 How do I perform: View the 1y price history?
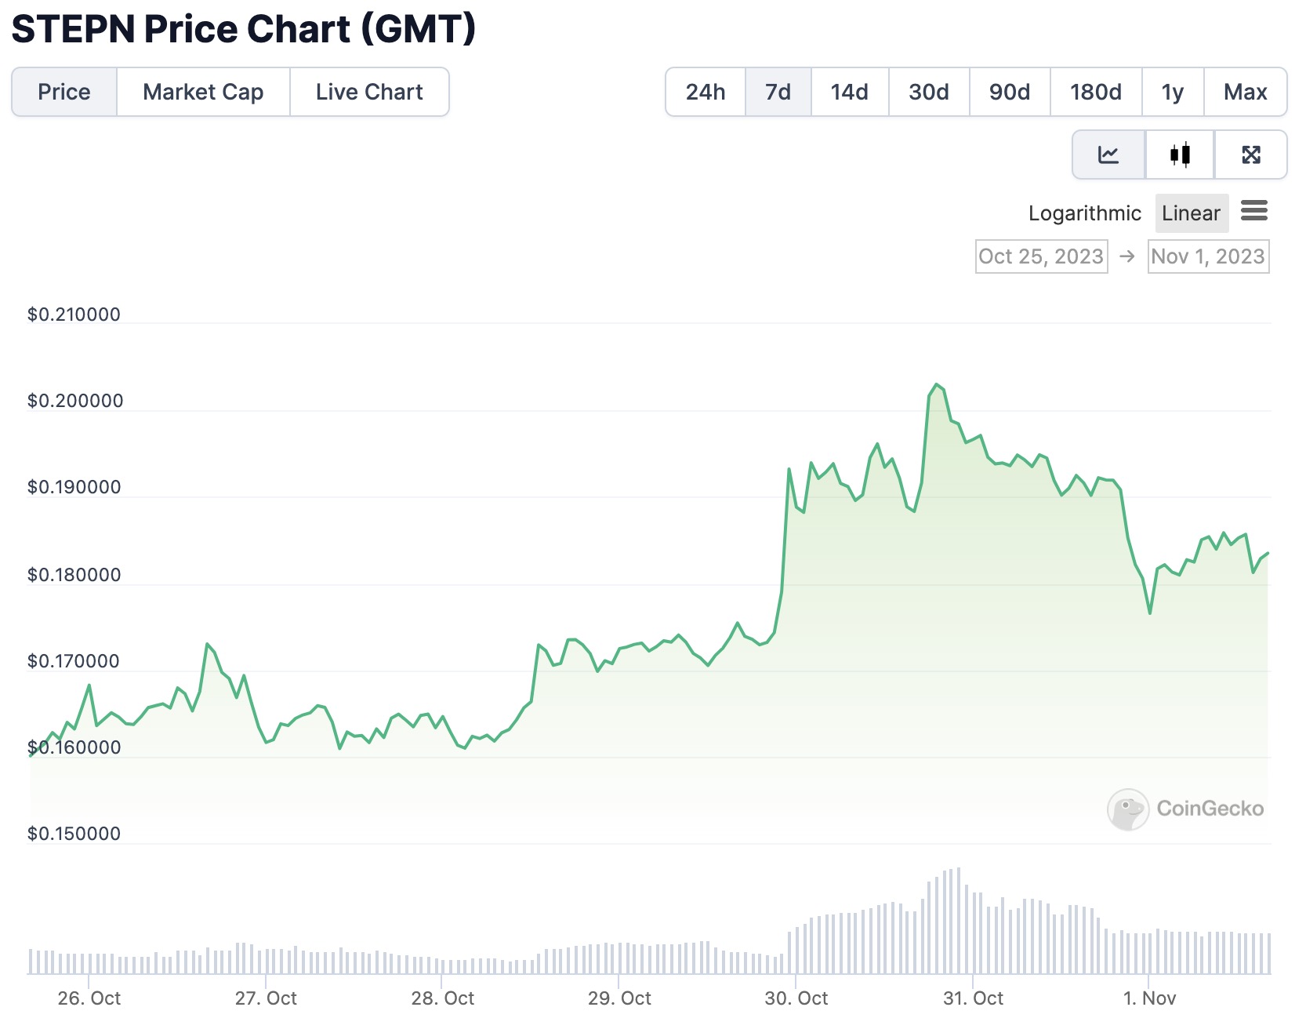[x=1173, y=92]
